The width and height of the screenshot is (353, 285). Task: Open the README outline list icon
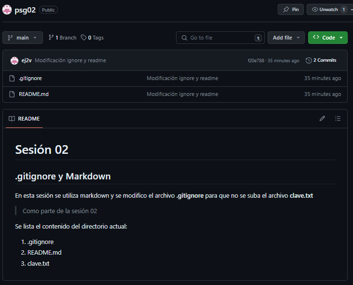pos(338,119)
